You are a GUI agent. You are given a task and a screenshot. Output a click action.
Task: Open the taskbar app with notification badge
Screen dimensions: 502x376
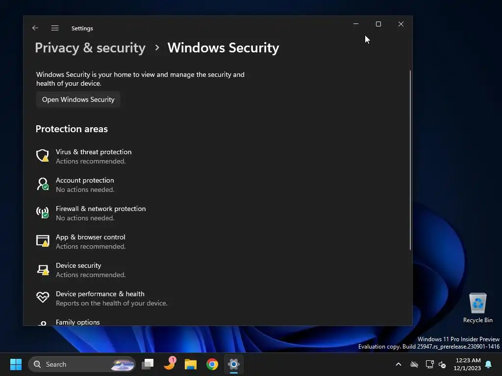pyautogui.click(x=170, y=364)
